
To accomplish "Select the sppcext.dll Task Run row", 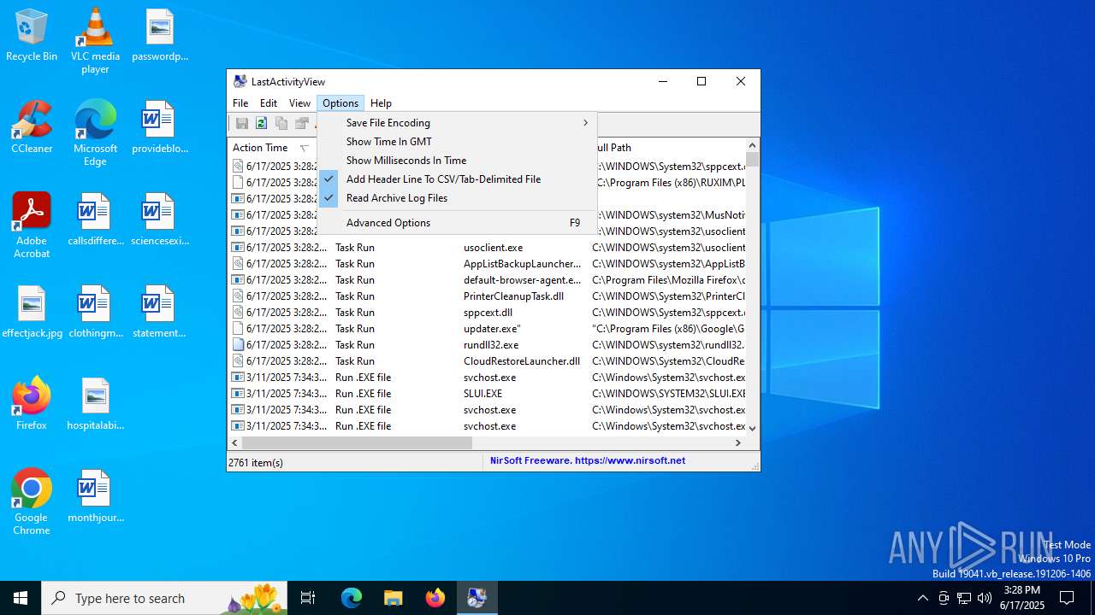I will pyautogui.click(x=487, y=313).
